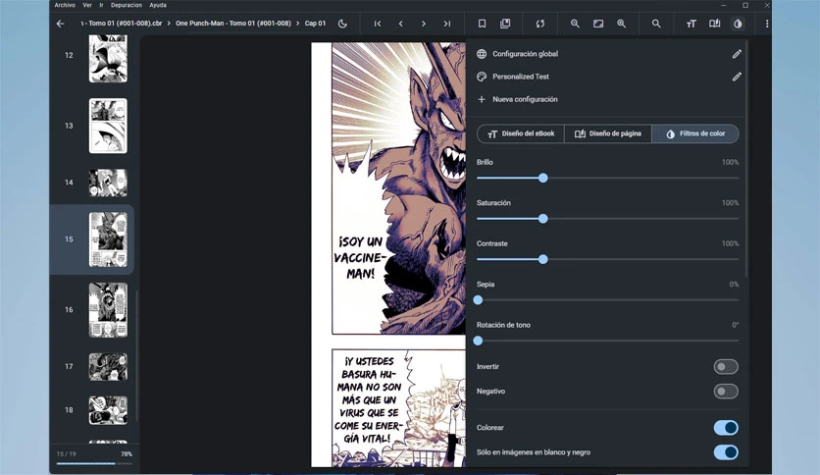Open the Ver menu
This screenshot has height=475, width=820.
(x=87, y=5)
